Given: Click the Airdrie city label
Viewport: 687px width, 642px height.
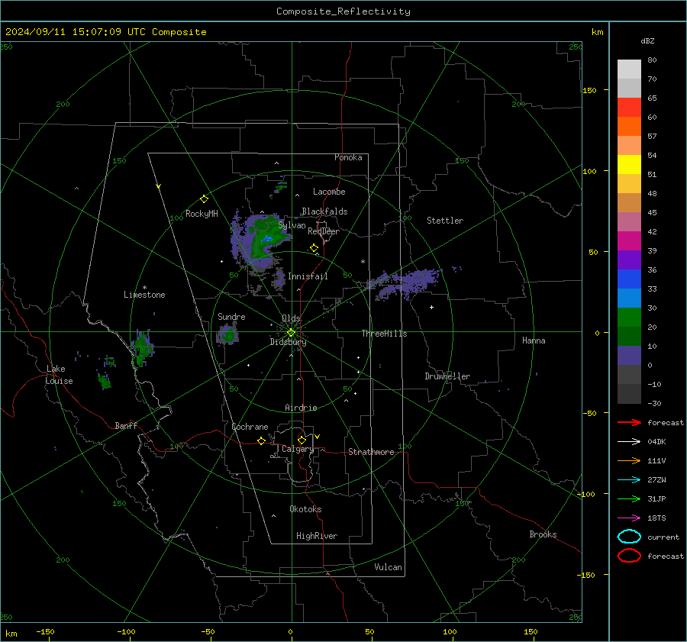Looking at the screenshot, I should pyautogui.click(x=301, y=408).
